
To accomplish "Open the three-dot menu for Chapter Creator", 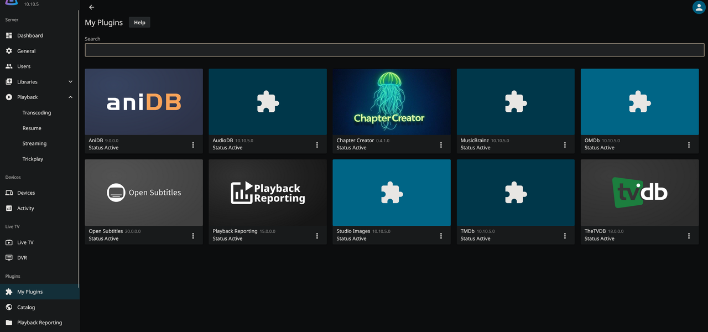I will tap(441, 145).
